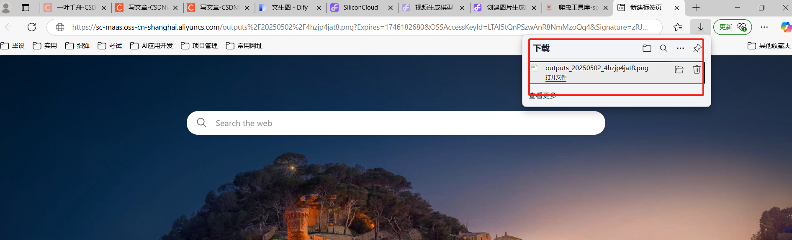Show outputs_20250502 file in folder
Screen dimensions: 792x240
click(679, 70)
